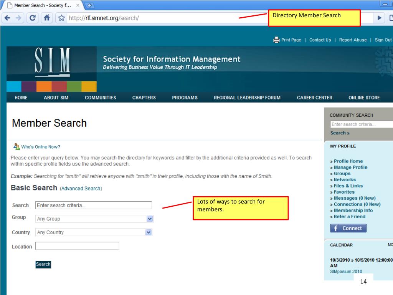393x295 pixels.
Task: Open Messages (0 New)
Action: [x=355, y=198]
